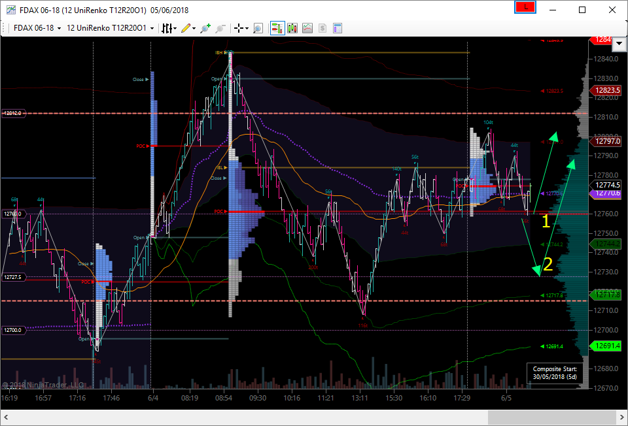Click the 12744.2 dark green price marker

(604, 244)
